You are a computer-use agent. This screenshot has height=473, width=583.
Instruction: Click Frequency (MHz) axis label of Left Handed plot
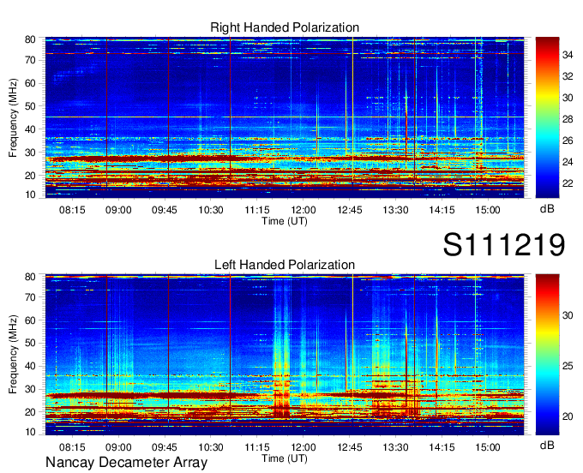coord(13,355)
